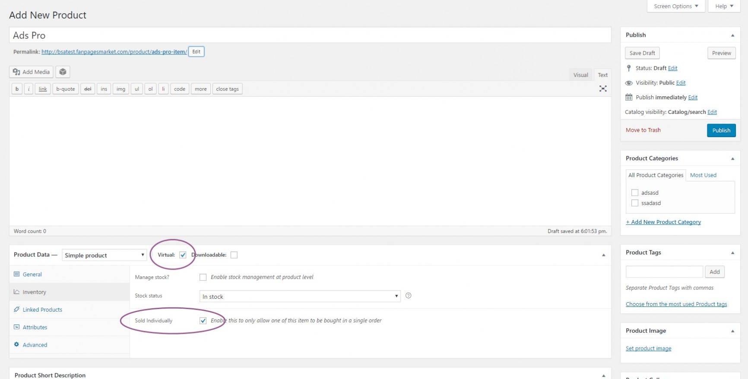Open the Simple product type dropdown

104,255
